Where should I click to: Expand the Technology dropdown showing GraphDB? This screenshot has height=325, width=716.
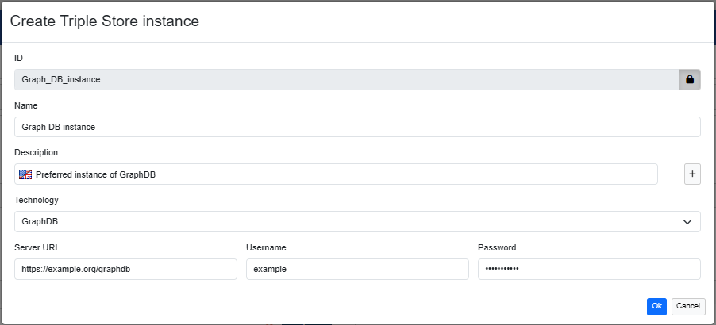click(x=357, y=222)
